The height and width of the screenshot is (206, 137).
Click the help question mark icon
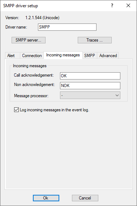112,5
